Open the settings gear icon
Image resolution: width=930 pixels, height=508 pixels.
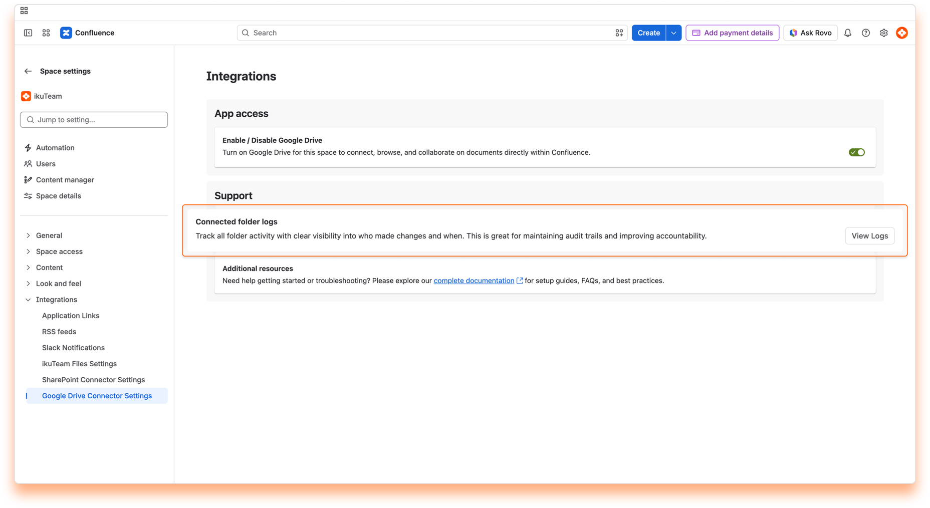pyautogui.click(x=884, y=33)
